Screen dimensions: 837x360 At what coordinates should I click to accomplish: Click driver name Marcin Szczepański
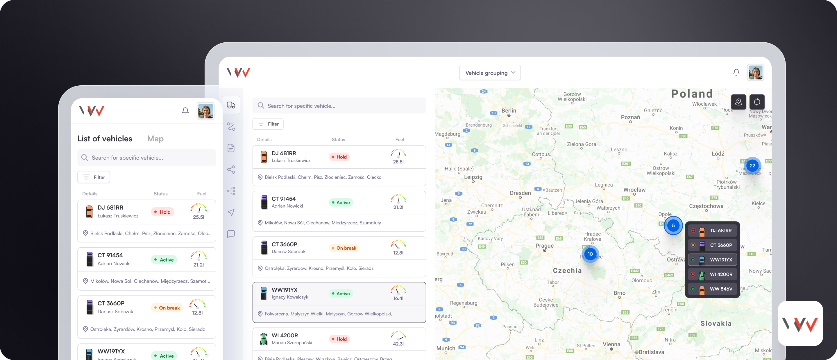(x=292, y=343)
